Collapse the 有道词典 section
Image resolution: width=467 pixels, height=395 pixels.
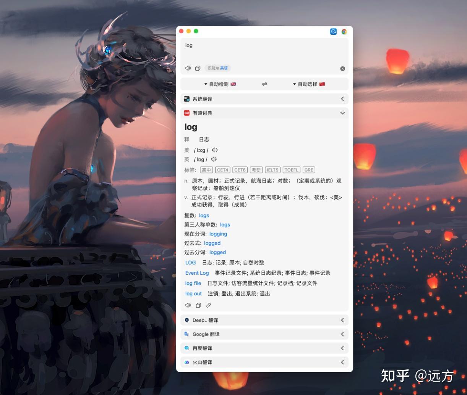click(x=342, y=113)
